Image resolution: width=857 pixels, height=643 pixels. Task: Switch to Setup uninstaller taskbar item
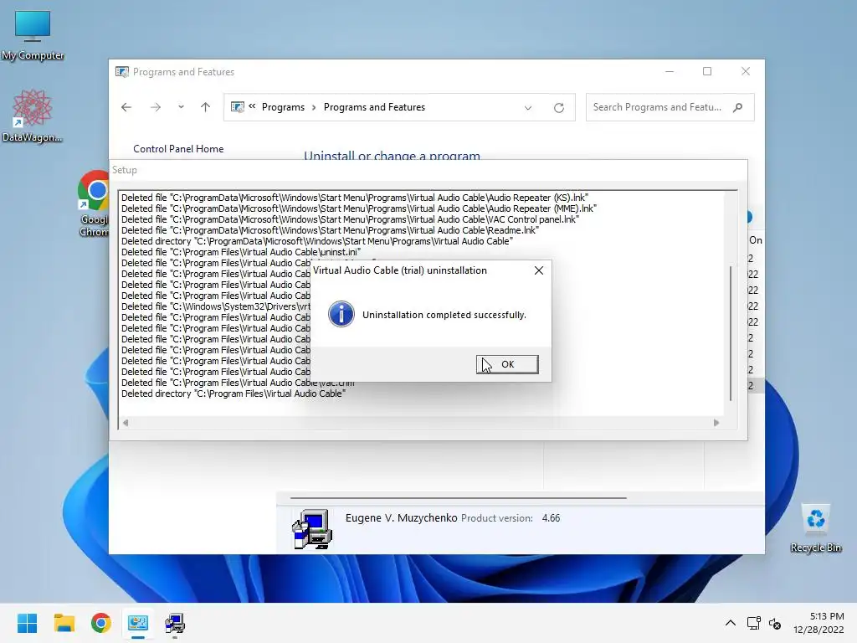click(x=175, y=623)
